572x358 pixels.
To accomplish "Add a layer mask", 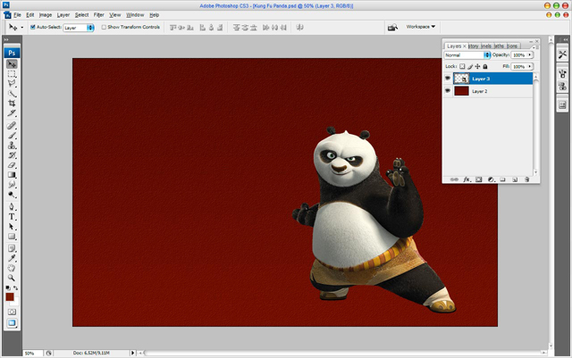I will click(479, 179).
